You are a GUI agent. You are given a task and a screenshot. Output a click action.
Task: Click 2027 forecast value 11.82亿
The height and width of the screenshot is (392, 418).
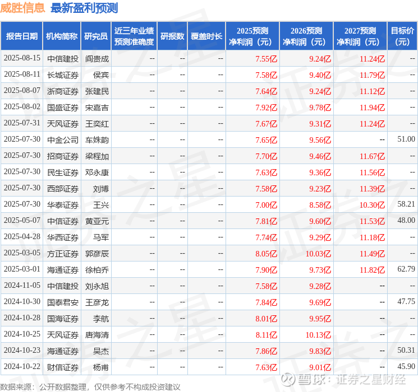[x=372, y=270]
